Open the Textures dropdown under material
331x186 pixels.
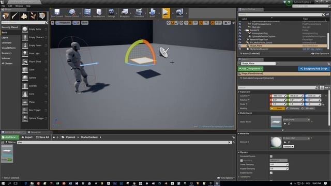(289, 147)
